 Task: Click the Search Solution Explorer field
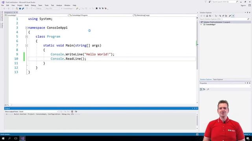click(x=225, y=19)
